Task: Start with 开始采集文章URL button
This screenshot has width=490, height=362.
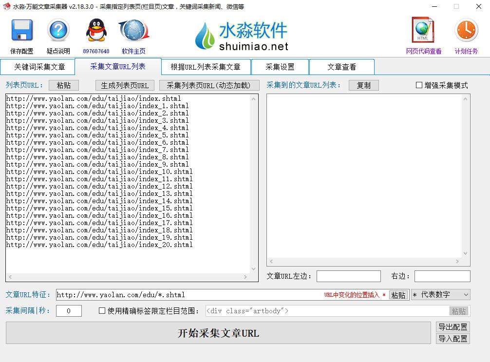Action: 218,333
